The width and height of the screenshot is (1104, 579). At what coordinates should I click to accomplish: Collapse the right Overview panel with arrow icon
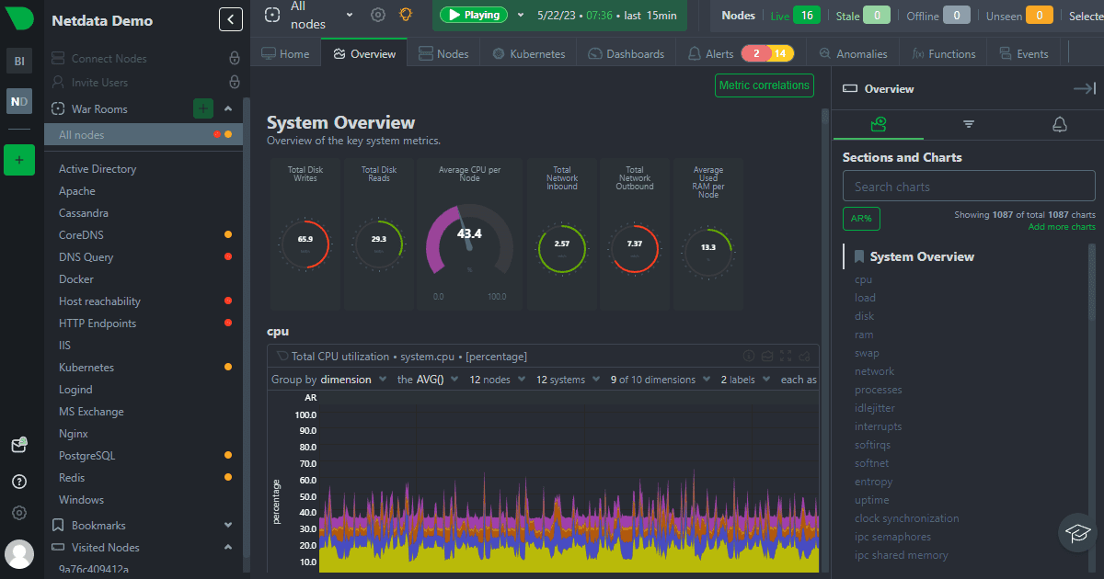(x=1084, y=89)
